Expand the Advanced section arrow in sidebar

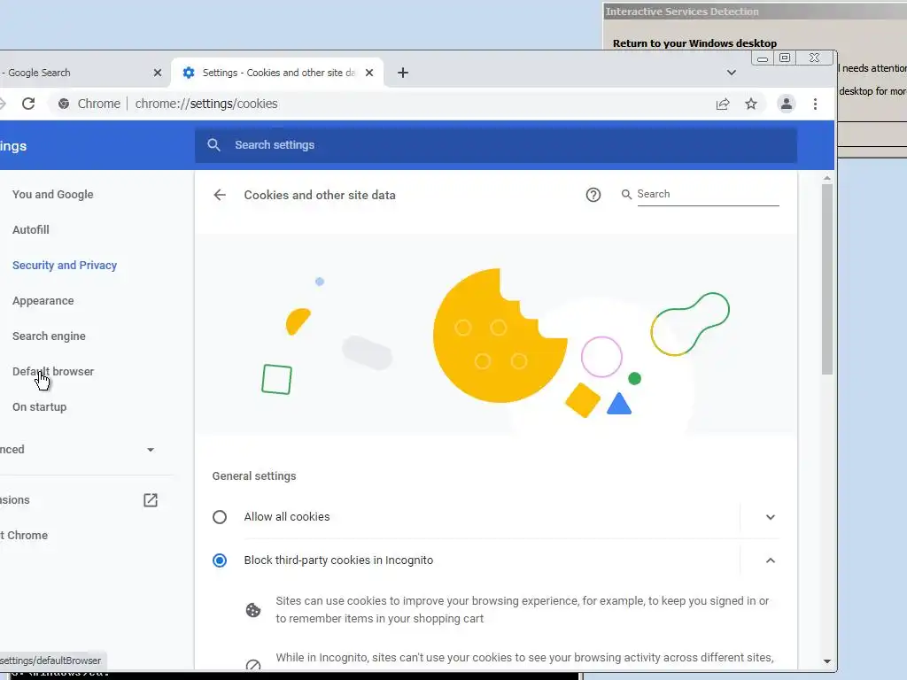coord(151,450)
